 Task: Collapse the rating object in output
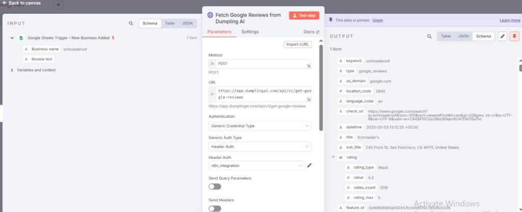(x=333, y=157)
